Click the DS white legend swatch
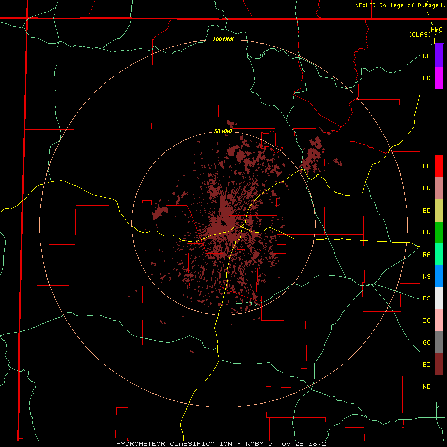The image size is (447, 447). tap(439, 298)
